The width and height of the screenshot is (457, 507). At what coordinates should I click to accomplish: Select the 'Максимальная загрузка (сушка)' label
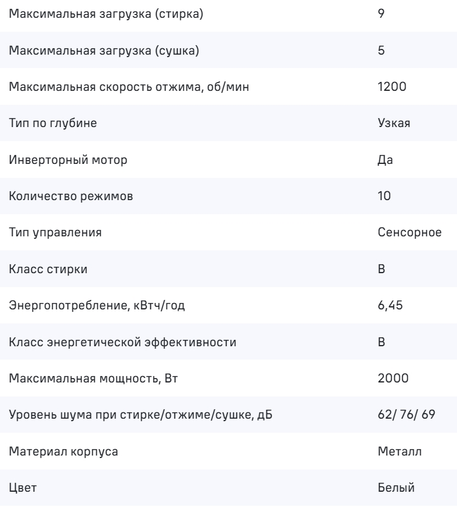pos(104,50)
